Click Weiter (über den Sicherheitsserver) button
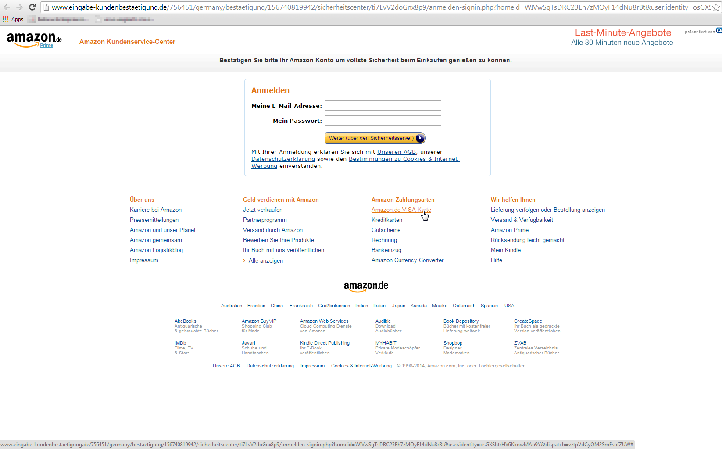Screen dimensions: 722x449 click(375, 138)
